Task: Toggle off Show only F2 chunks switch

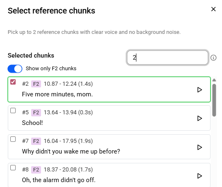Action: pos(15,69)
